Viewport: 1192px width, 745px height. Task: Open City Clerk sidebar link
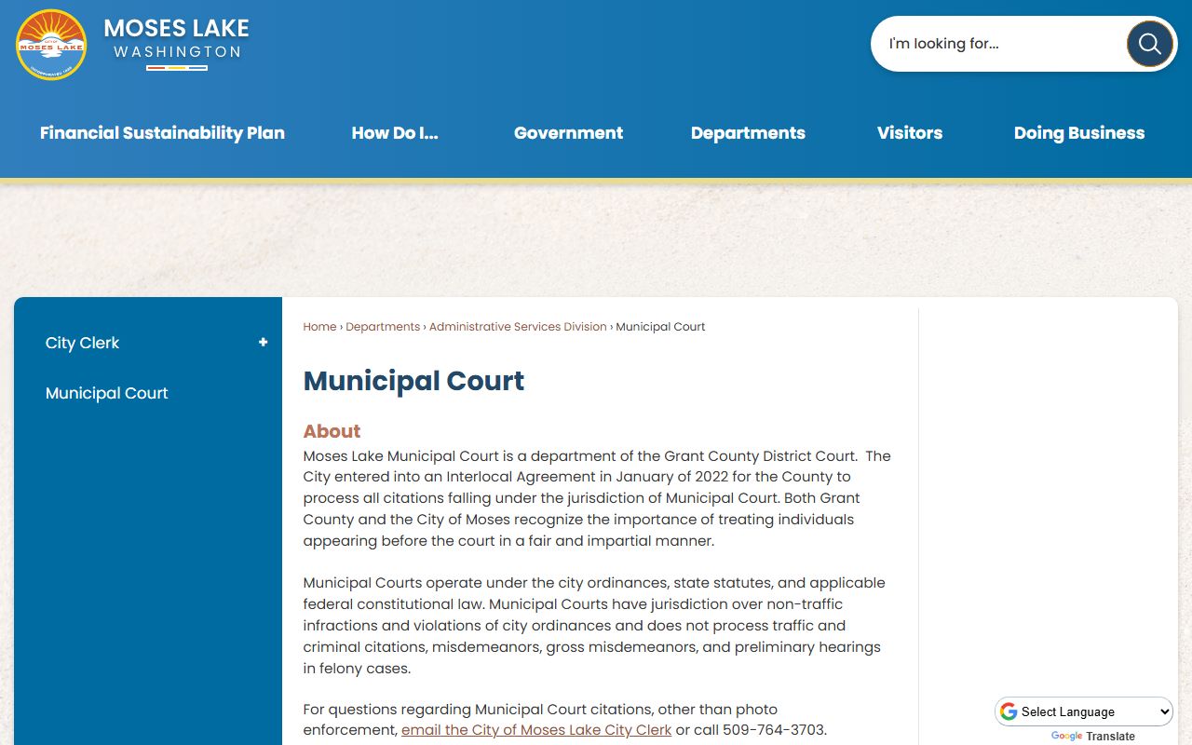click(x=82, y=343)
